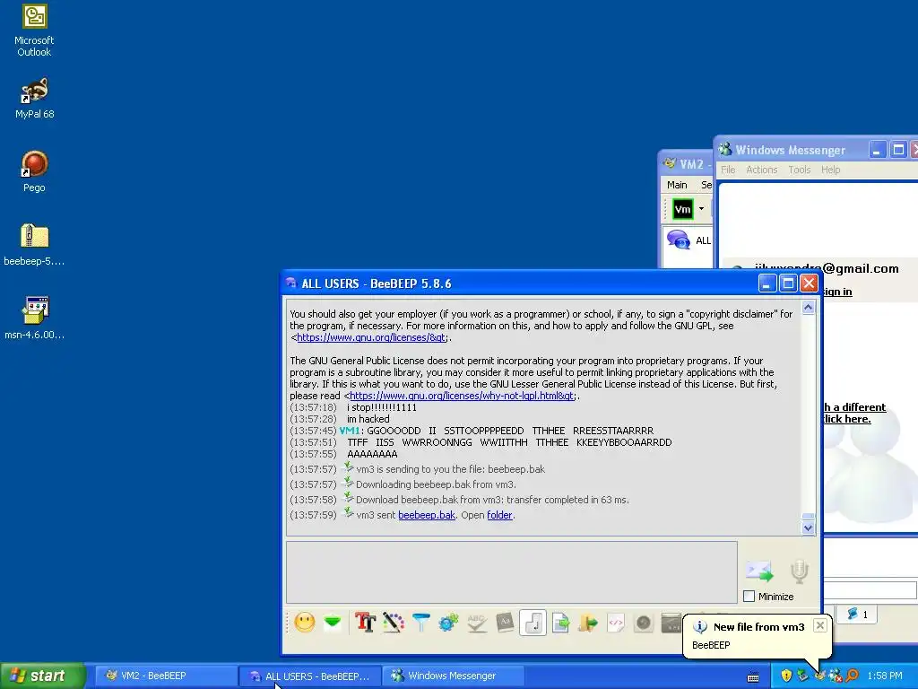The width and height of the screenshot is (918, 689).
Task: Click the dictionary Aa book icon
Action: coord(505,623)
